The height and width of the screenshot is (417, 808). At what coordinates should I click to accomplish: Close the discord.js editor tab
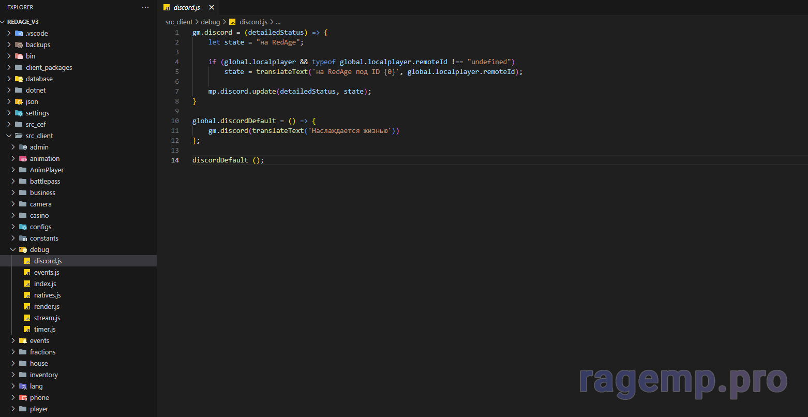click(212, 7)
